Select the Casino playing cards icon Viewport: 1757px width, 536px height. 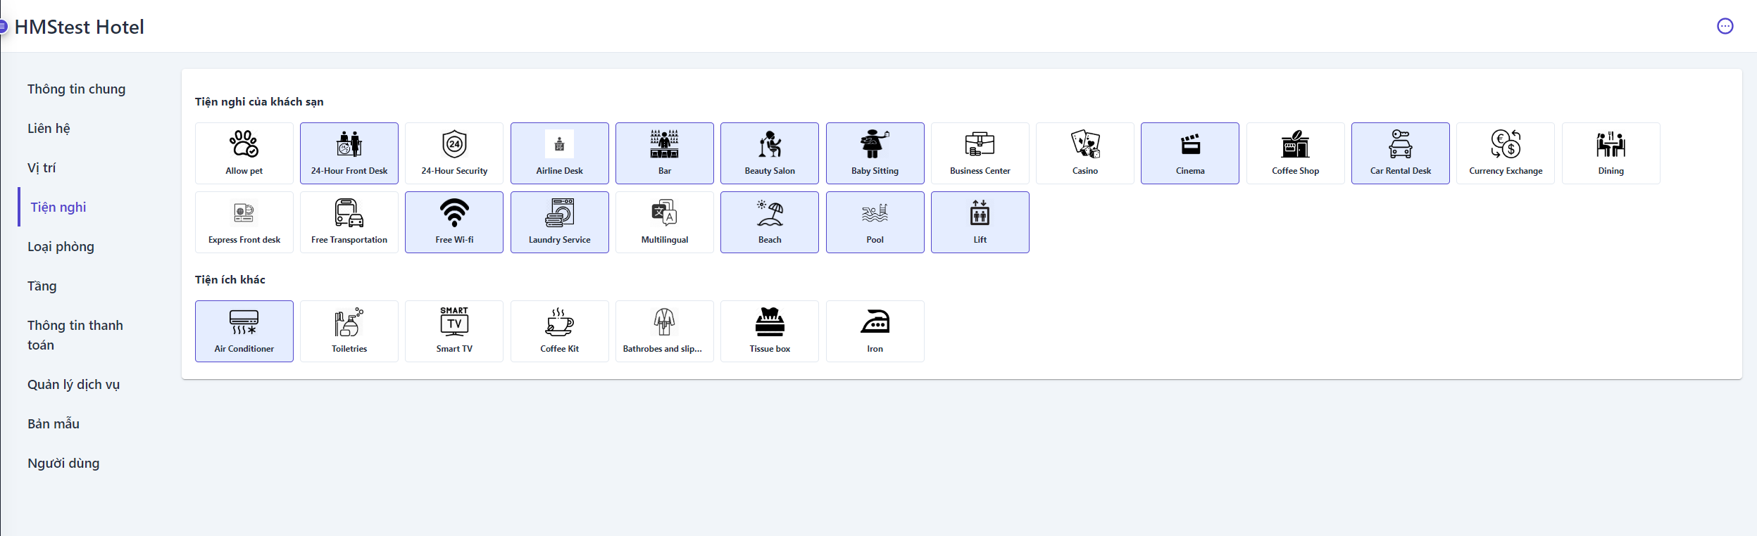pos(1085,143)
